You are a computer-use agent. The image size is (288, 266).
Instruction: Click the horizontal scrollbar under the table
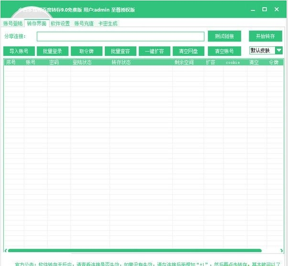[x=134, y=250]
